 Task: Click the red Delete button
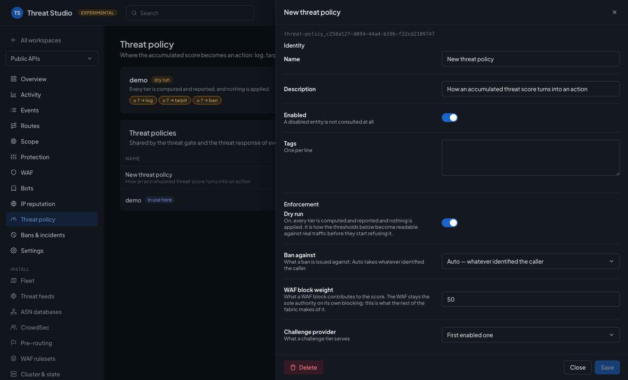304,367
